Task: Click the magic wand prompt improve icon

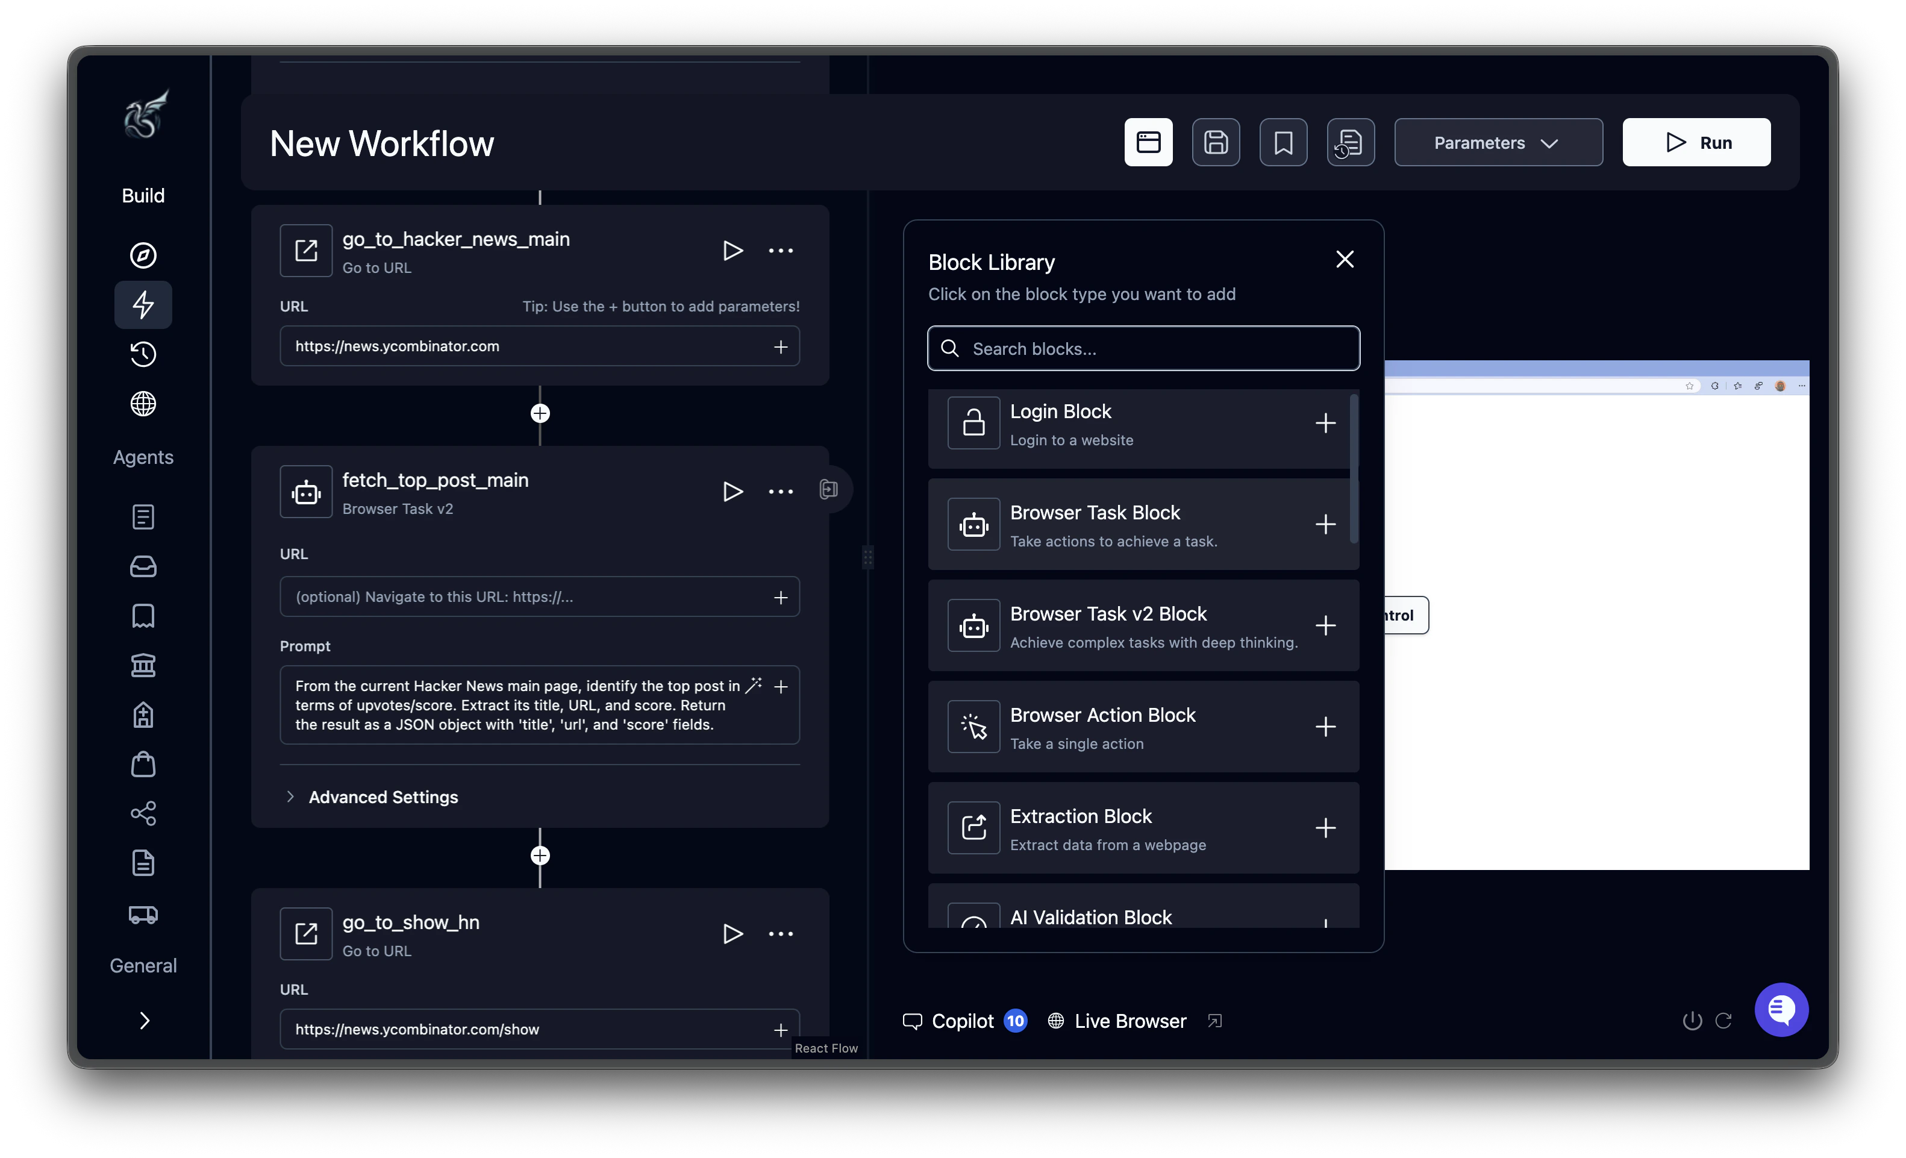Action: click(752, 686)
